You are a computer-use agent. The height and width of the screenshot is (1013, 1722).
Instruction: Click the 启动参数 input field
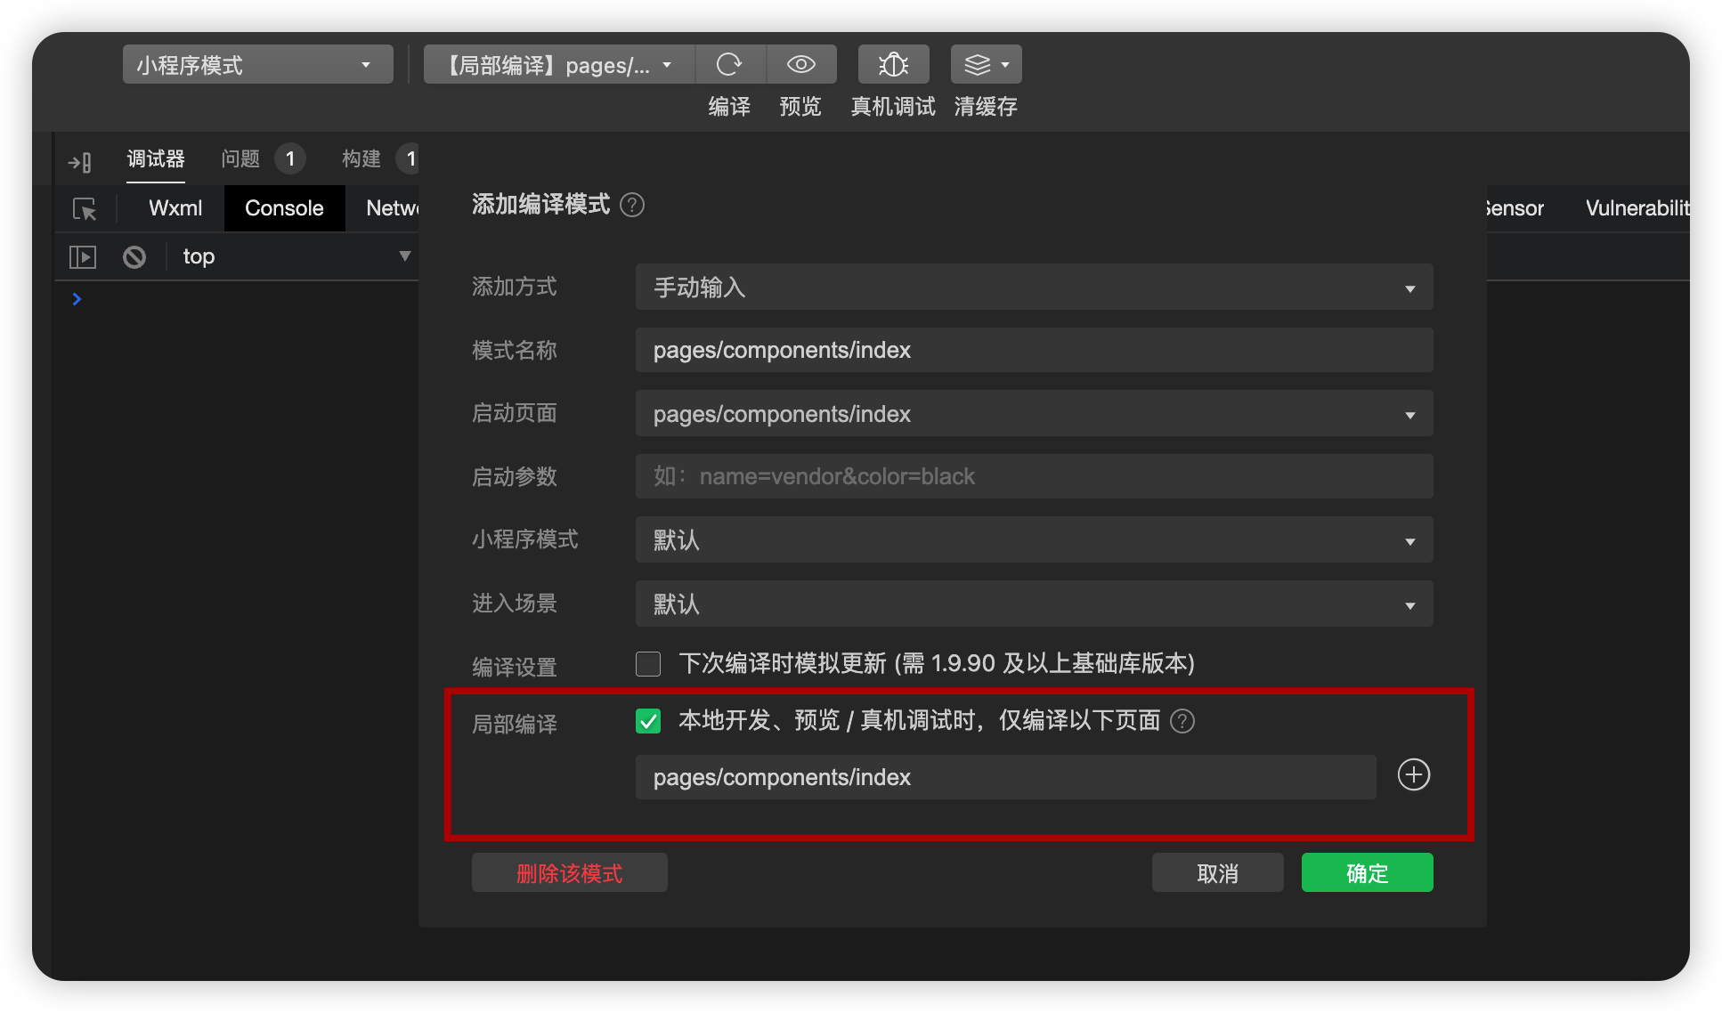1033,476
